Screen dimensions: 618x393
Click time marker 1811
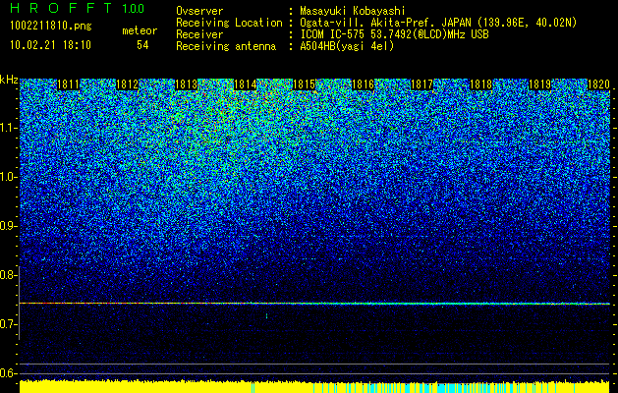[68, 84]
